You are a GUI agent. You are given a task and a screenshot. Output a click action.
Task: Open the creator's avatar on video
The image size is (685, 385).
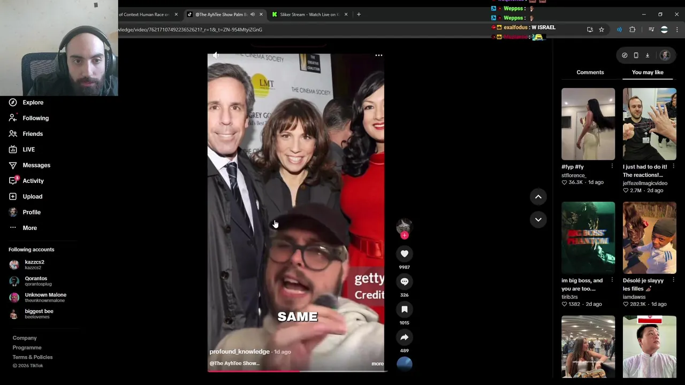[404, 226]
